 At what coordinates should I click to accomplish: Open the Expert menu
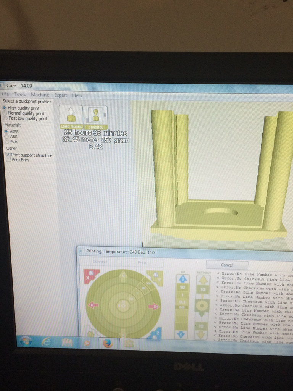coord(61,95)
